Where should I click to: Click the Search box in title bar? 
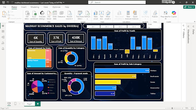117,2
